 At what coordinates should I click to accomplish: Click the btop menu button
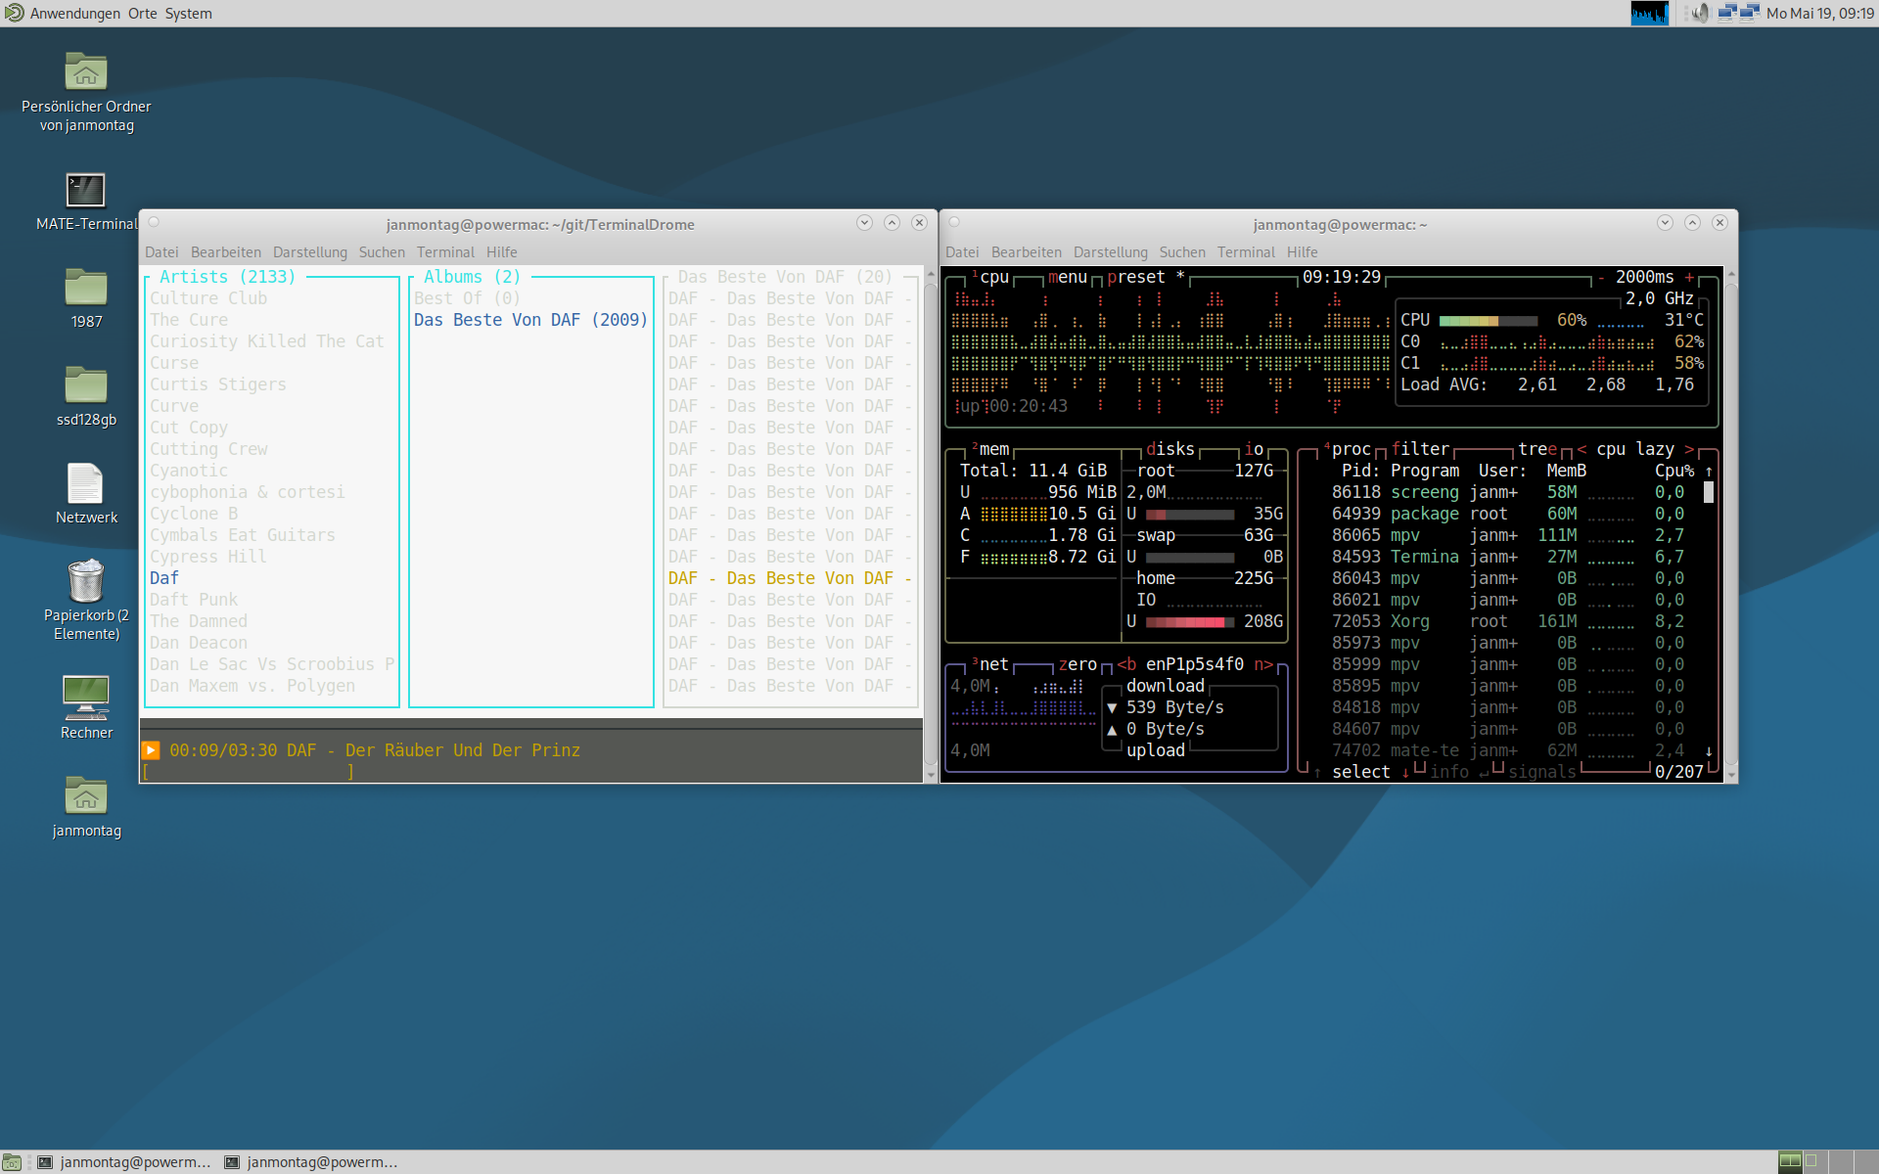(1068, 278)
